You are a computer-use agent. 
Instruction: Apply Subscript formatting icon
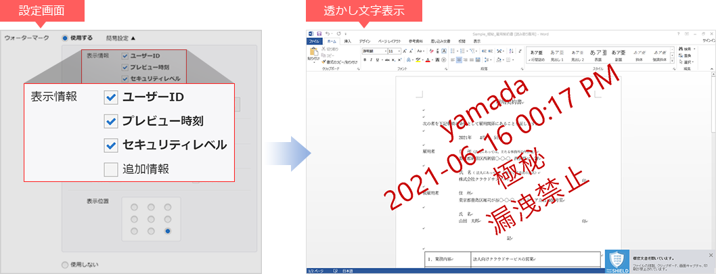(x=393, y=60)
